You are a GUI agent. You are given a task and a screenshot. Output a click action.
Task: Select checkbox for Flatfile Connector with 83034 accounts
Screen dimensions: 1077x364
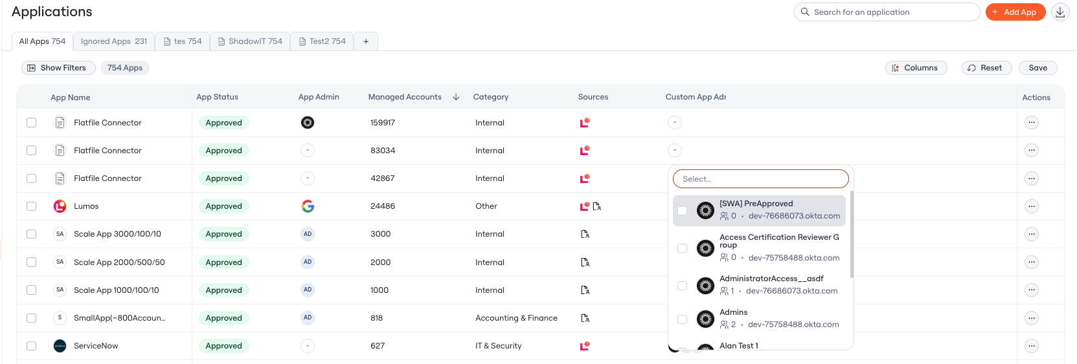(31, 150)
